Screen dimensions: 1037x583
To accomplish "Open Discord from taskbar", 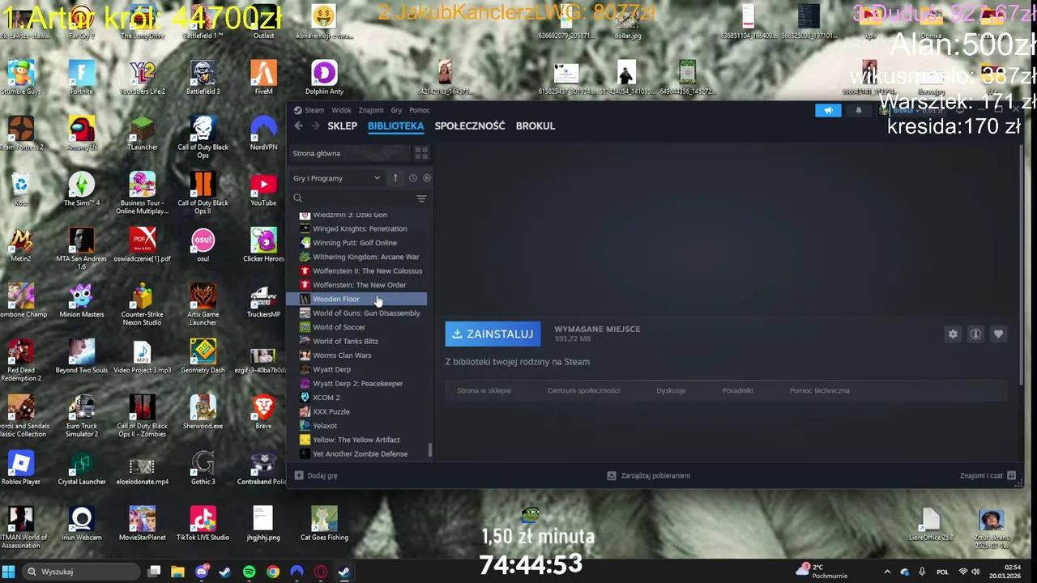I will click(x=202, y=572).
